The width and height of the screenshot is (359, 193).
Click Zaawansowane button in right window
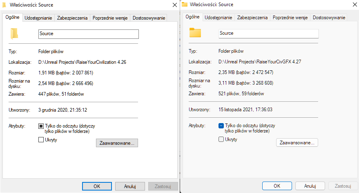[297, 143]
